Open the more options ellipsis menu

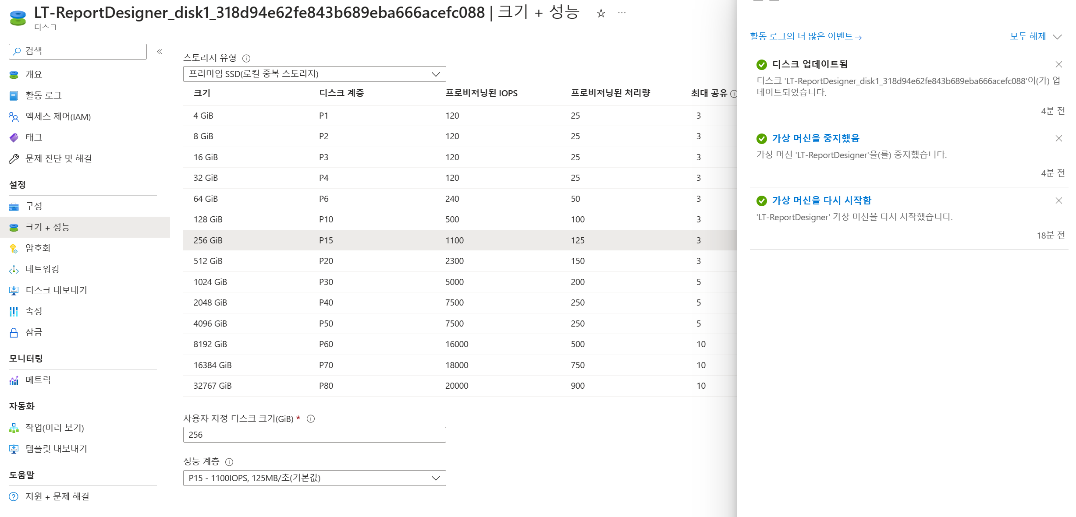point(621,13)
